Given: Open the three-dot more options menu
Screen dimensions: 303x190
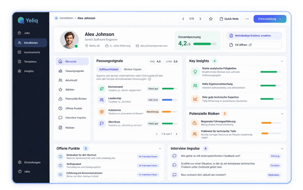Looking at the screenshot, I should tap(247, 19).
